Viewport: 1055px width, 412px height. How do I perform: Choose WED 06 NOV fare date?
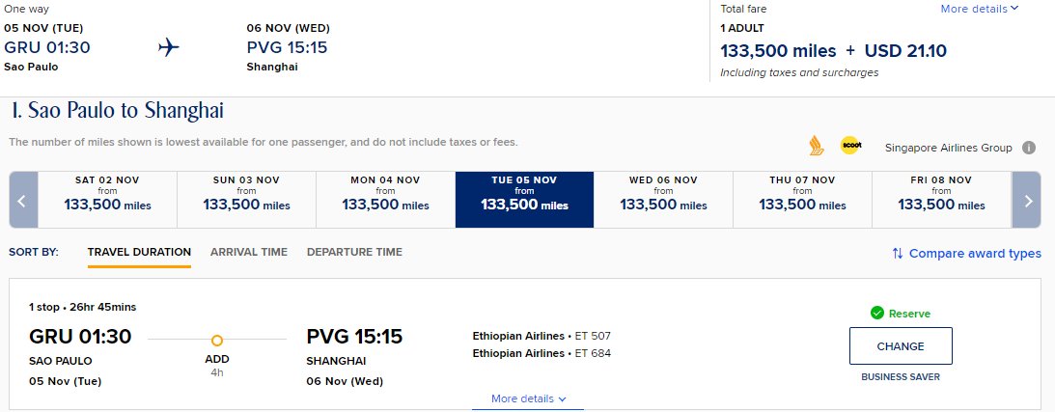click(663, 201)
